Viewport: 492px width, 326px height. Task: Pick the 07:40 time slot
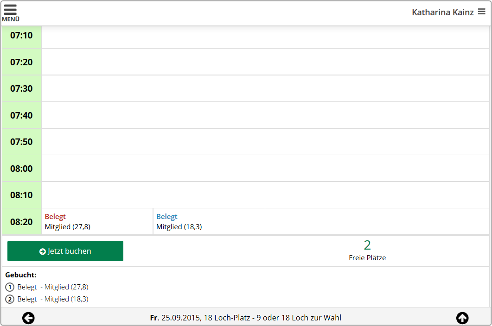21,115
